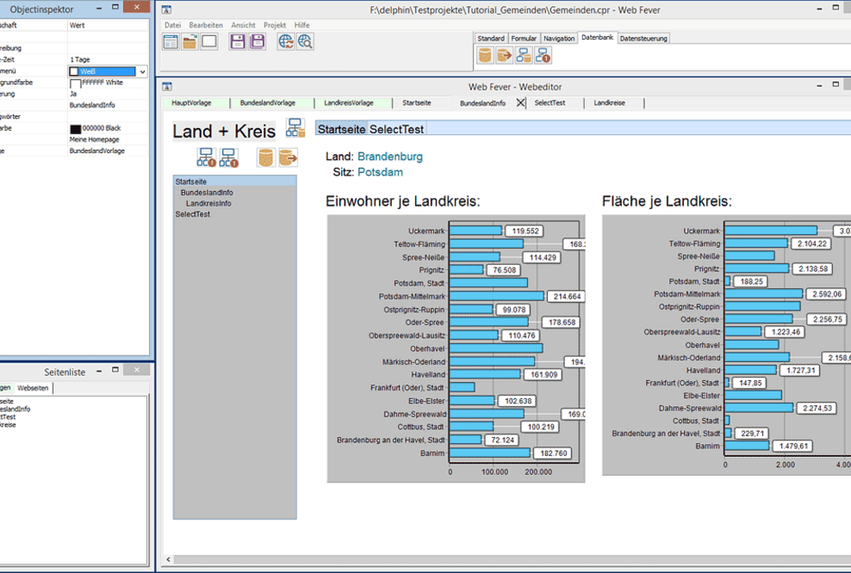Click the first database icon under the Datenbank palette
The width and height of the screenshot is (851, 573).
click(x=485, y=54)
